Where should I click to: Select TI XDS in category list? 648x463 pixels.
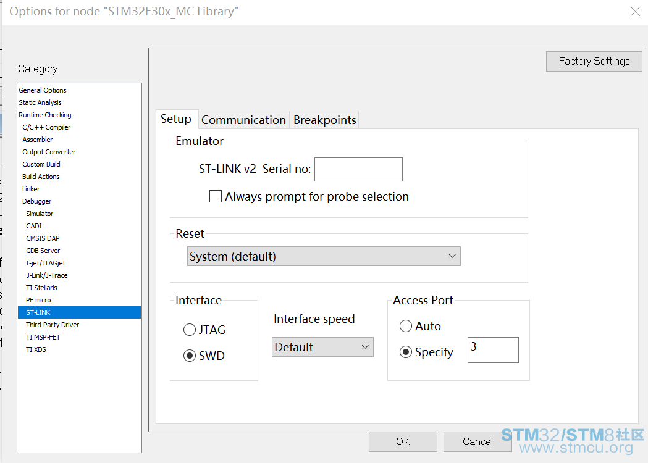pos(79,349)
